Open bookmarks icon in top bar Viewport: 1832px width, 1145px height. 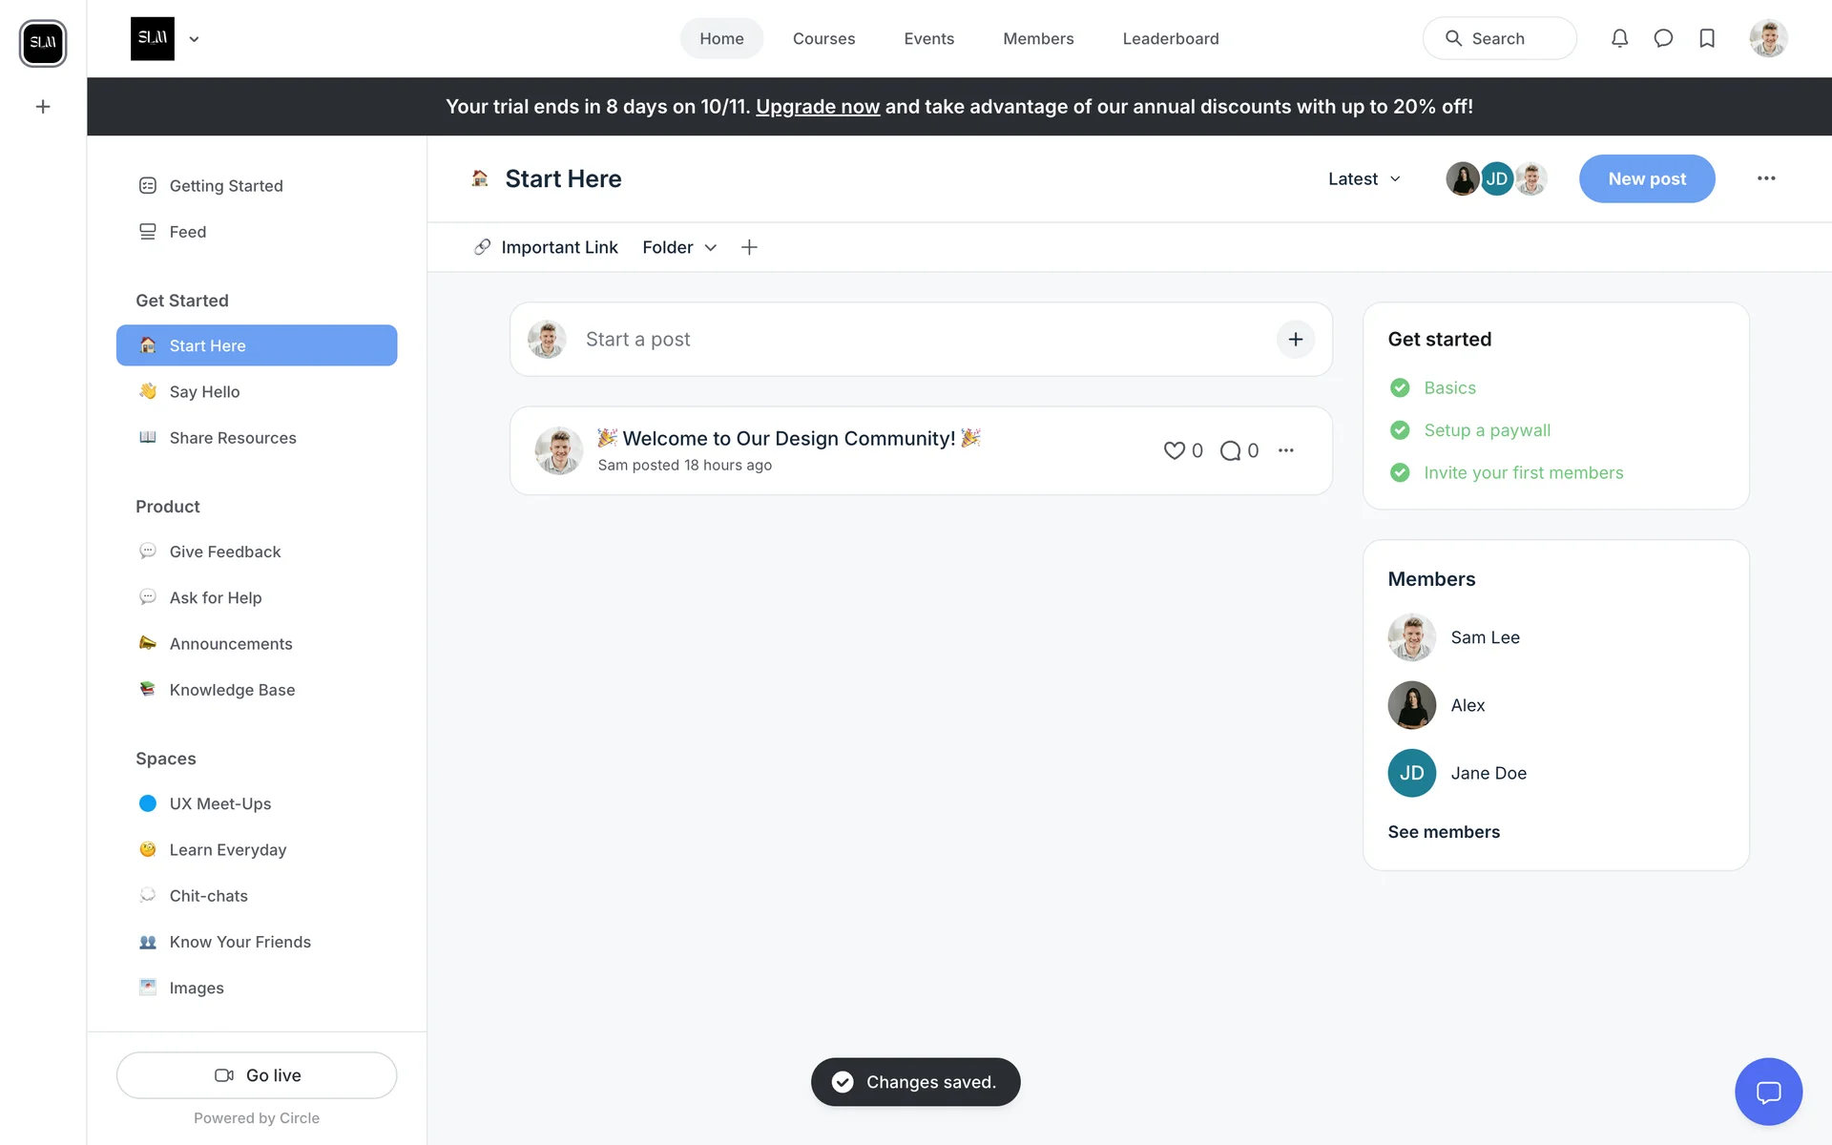[1707, 38]
